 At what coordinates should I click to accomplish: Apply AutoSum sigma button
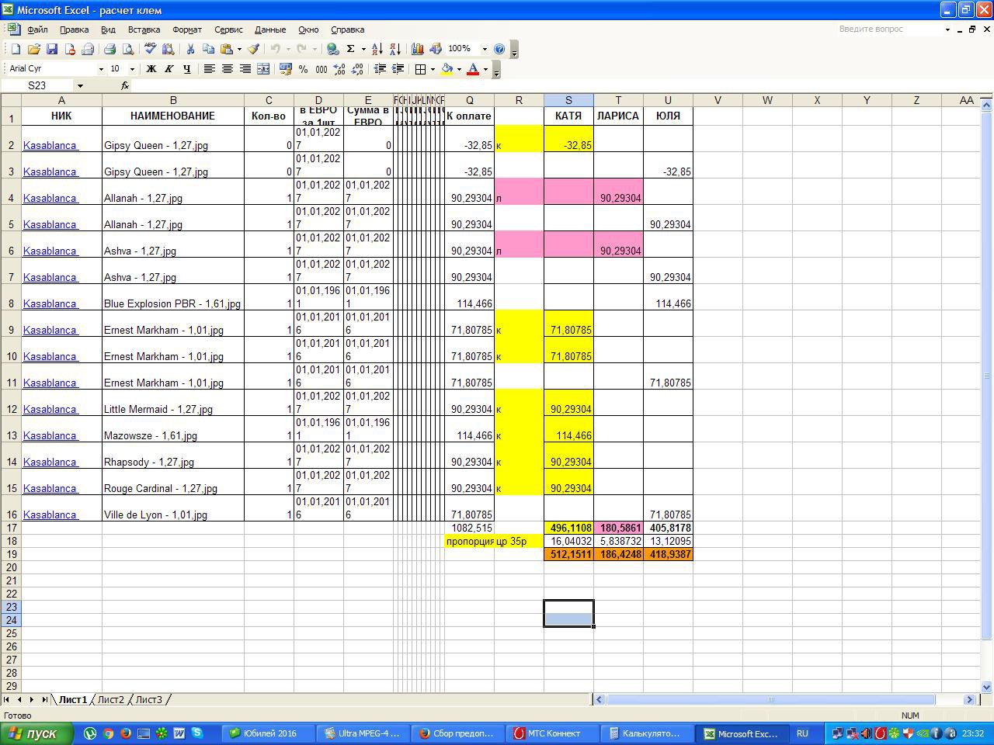[351, 49]
